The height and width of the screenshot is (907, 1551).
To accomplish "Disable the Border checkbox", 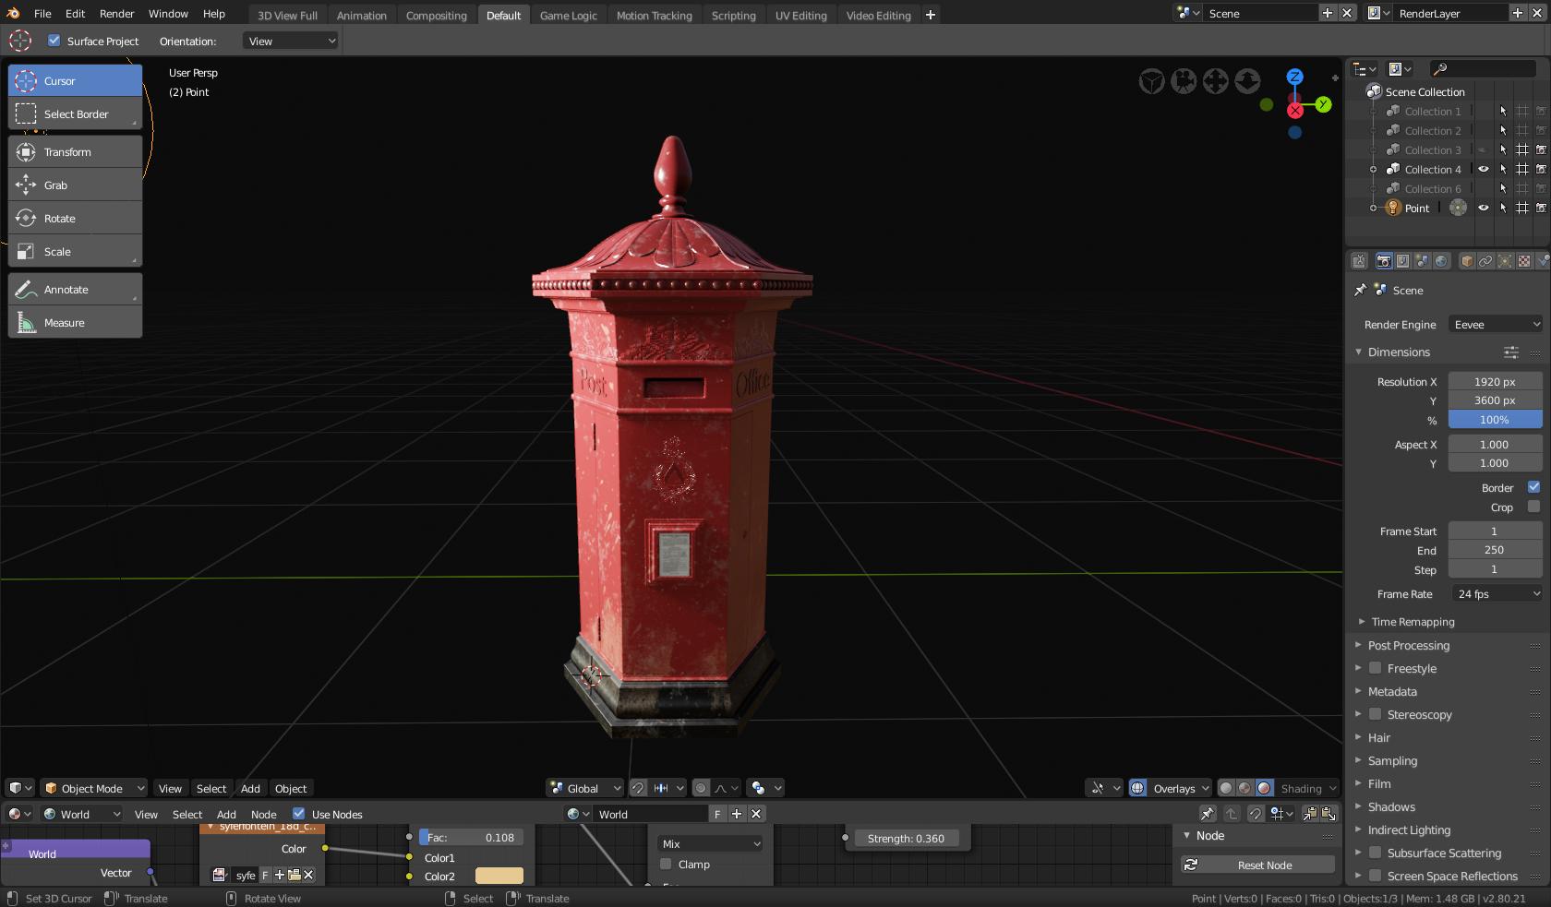I will tap(1533, 487).
